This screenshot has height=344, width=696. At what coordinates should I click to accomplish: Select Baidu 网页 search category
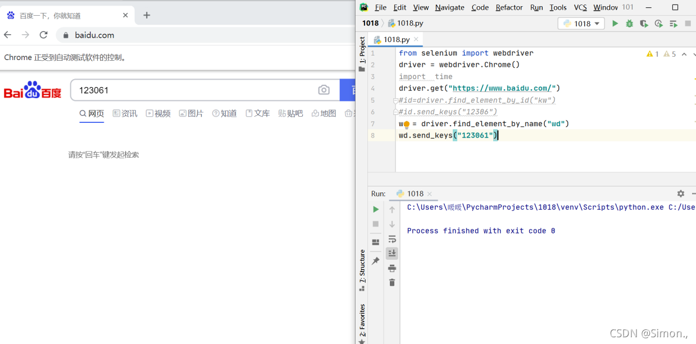click(x=92, y=113)
